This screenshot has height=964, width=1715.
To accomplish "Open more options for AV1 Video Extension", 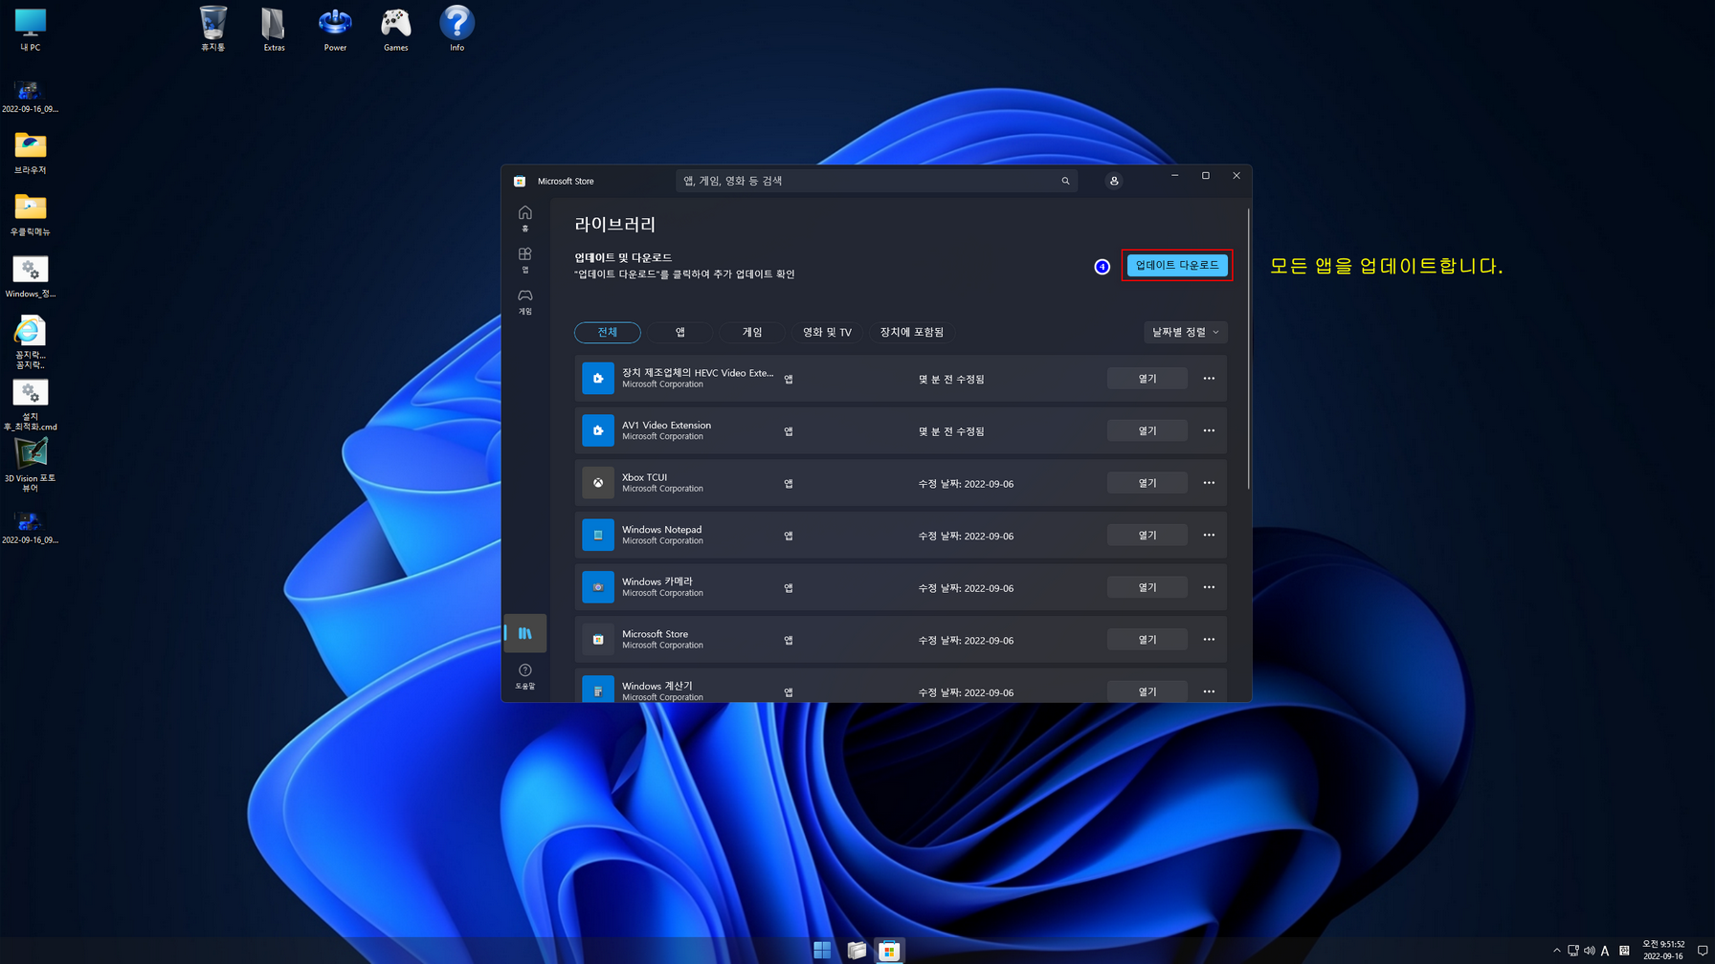I will point(1209,430).
